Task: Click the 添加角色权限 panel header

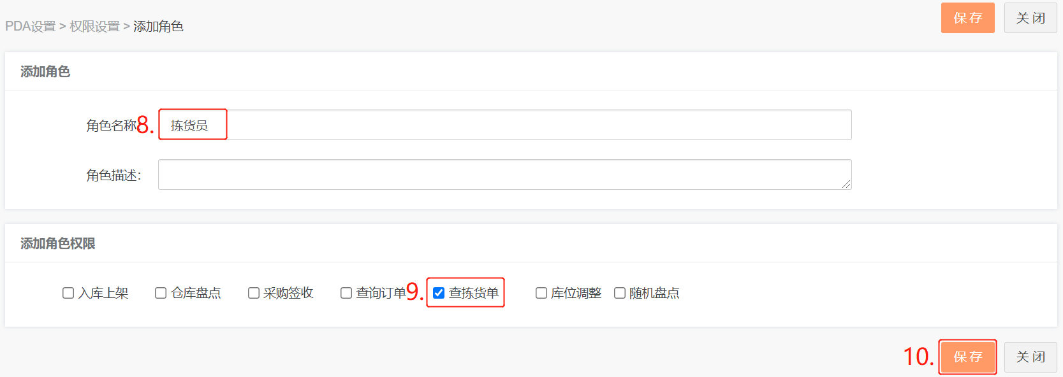Action: tap(58, 243)
